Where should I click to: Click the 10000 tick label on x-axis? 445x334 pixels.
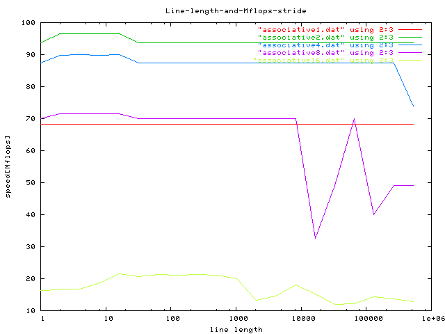[301, 319]
